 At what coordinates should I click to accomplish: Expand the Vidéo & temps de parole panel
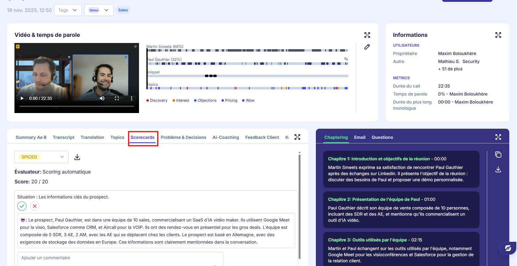pyautogui.click(x=367, y=35)
